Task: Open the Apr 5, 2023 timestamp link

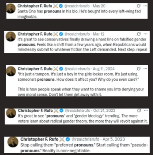Action: (x=114, y=139)
